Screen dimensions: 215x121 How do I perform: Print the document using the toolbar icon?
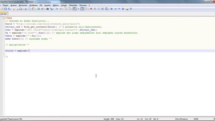[20, 9]
